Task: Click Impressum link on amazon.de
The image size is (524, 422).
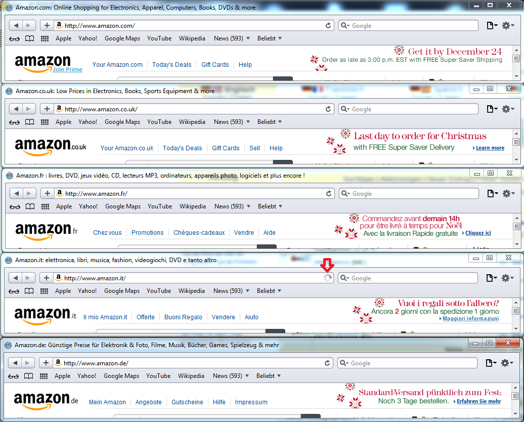Action: tap(251, 402)
